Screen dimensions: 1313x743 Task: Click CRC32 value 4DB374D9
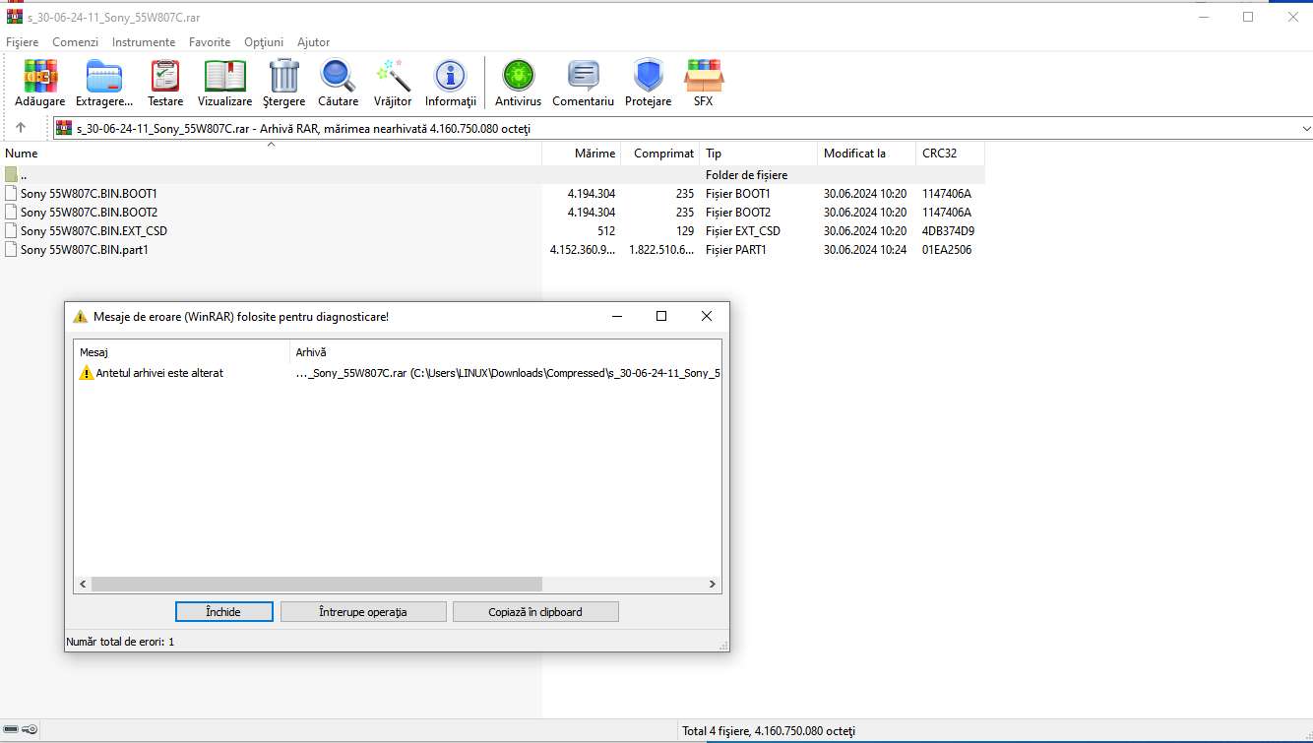(x=948, y=231)
